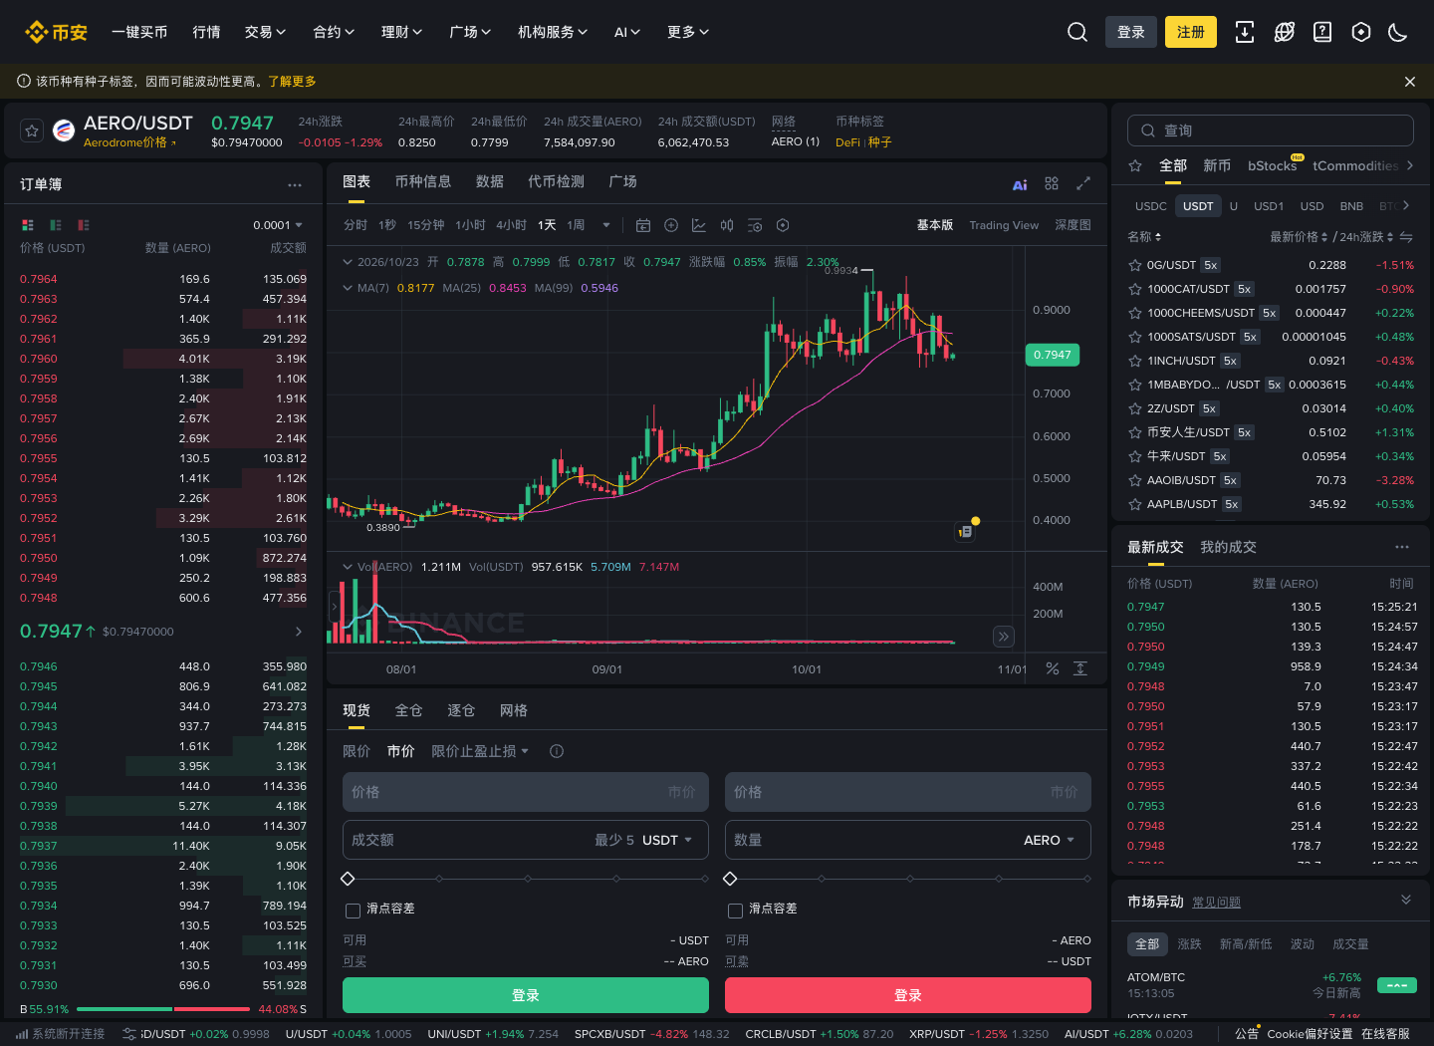This screenshot has width=1434, height=1046.
Task: Open the USDT unit dropdown in 成交额 field
Action: (x=667, y=840)
